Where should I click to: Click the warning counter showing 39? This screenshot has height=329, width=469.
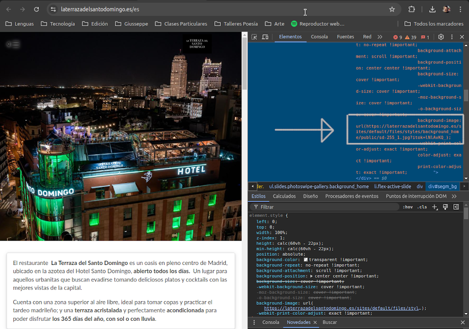(410, 38)
